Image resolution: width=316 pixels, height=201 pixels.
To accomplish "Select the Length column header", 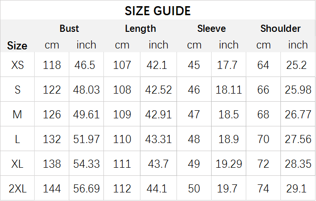I will [140, 29].
